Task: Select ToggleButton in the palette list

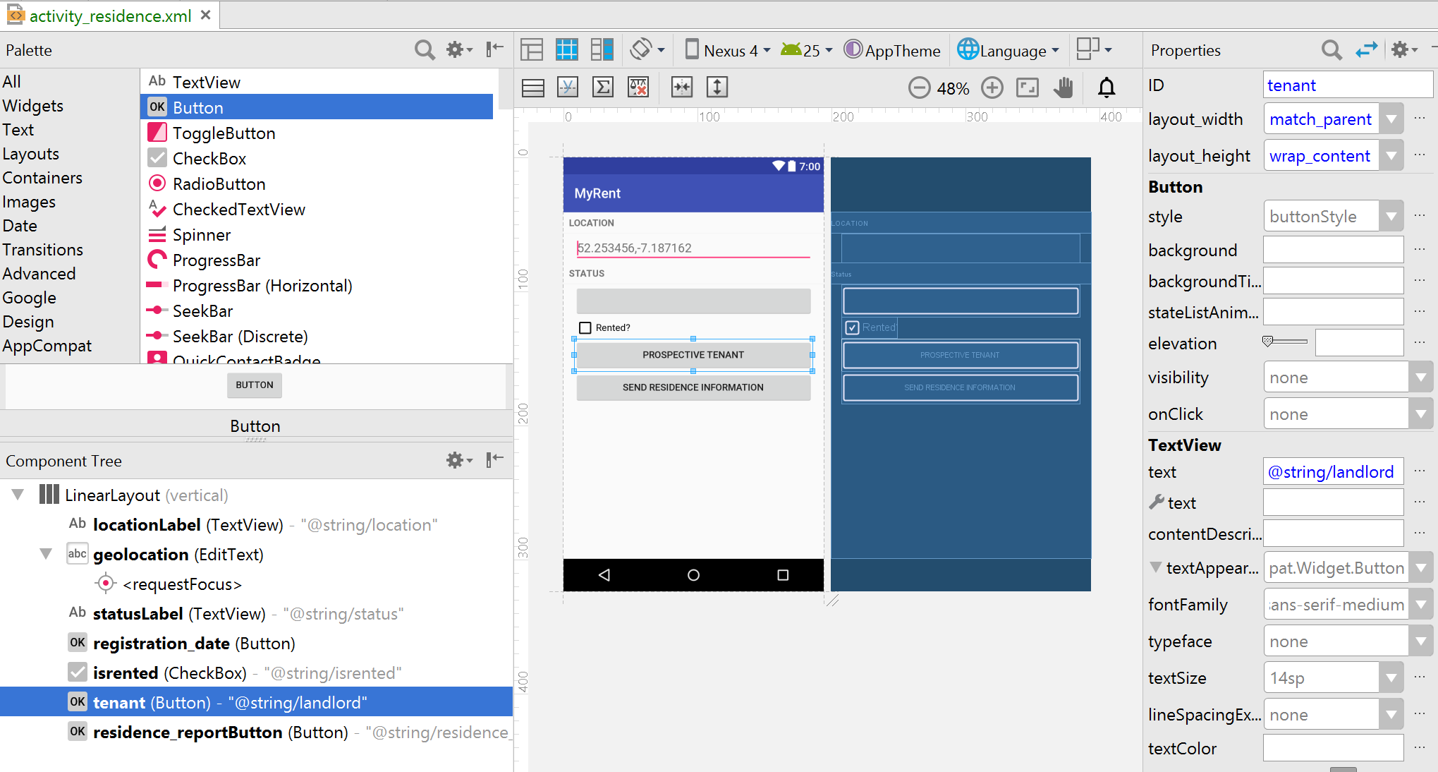Action: tap(224, 133)
